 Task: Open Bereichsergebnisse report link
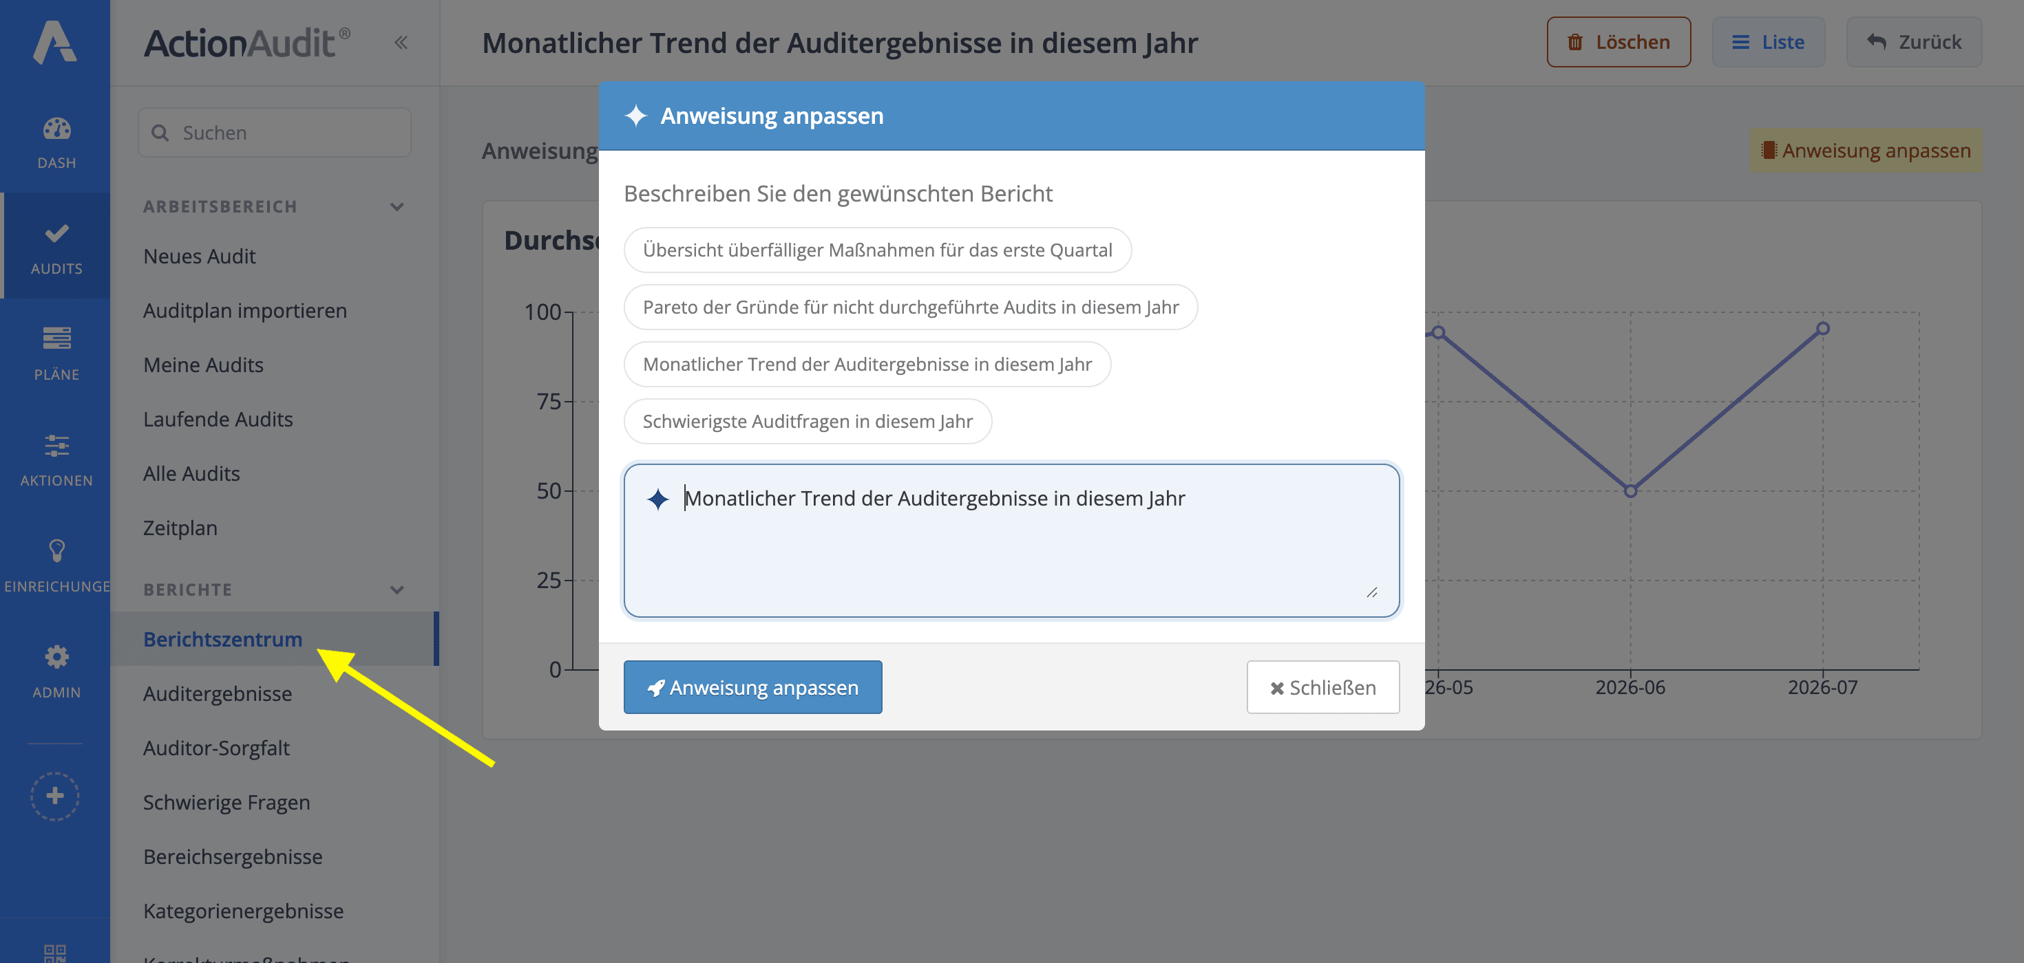233,856
